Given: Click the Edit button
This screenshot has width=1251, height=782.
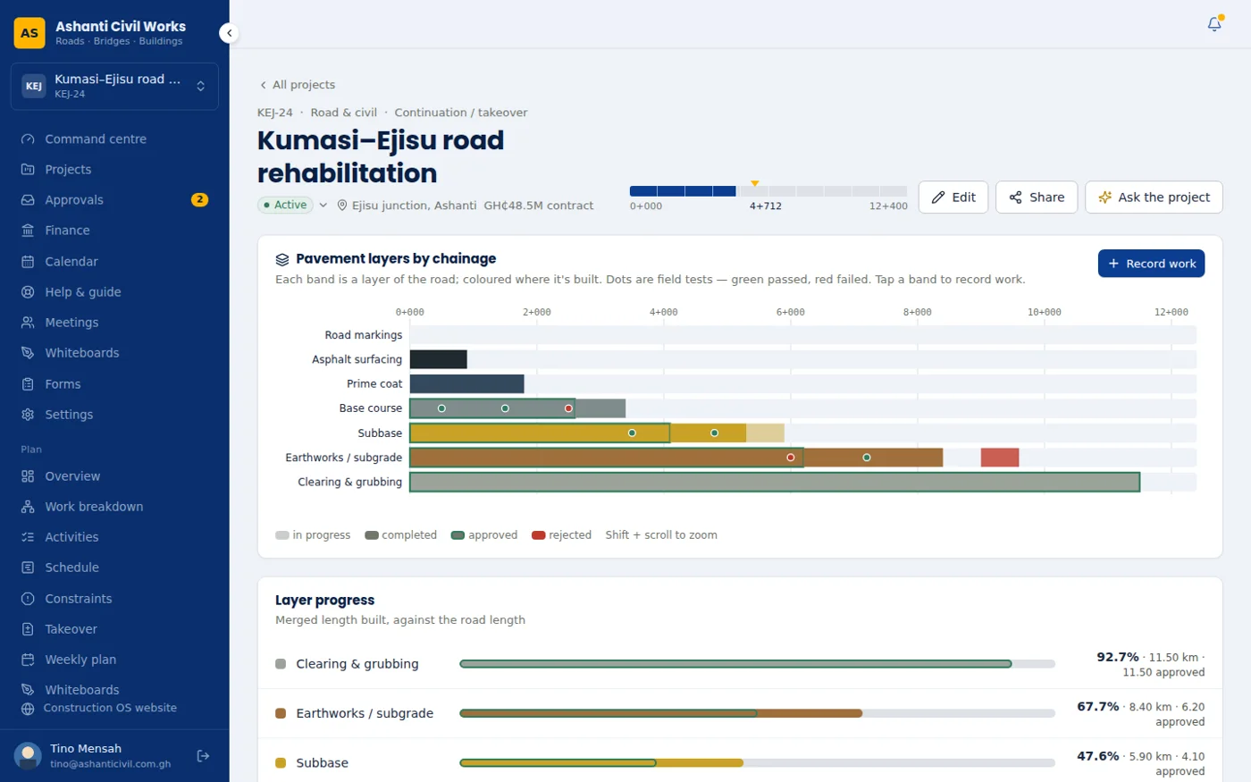Looking at the screenshot, I should click(953, 198).
